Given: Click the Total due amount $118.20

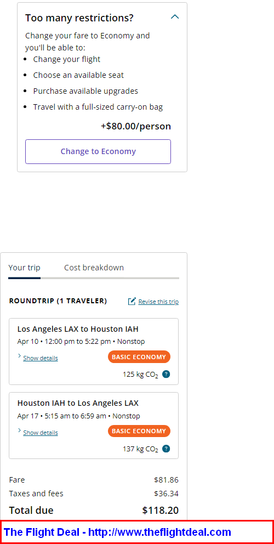Looking at the screenshot, I should [160, 511].
